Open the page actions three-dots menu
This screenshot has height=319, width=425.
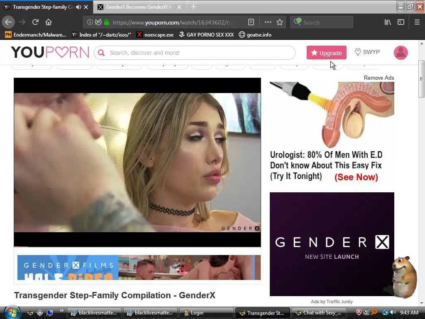pos(268,22)
